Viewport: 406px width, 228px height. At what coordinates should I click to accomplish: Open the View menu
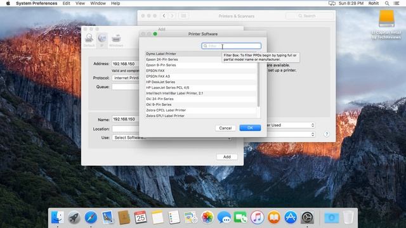(x=81, y=3)
